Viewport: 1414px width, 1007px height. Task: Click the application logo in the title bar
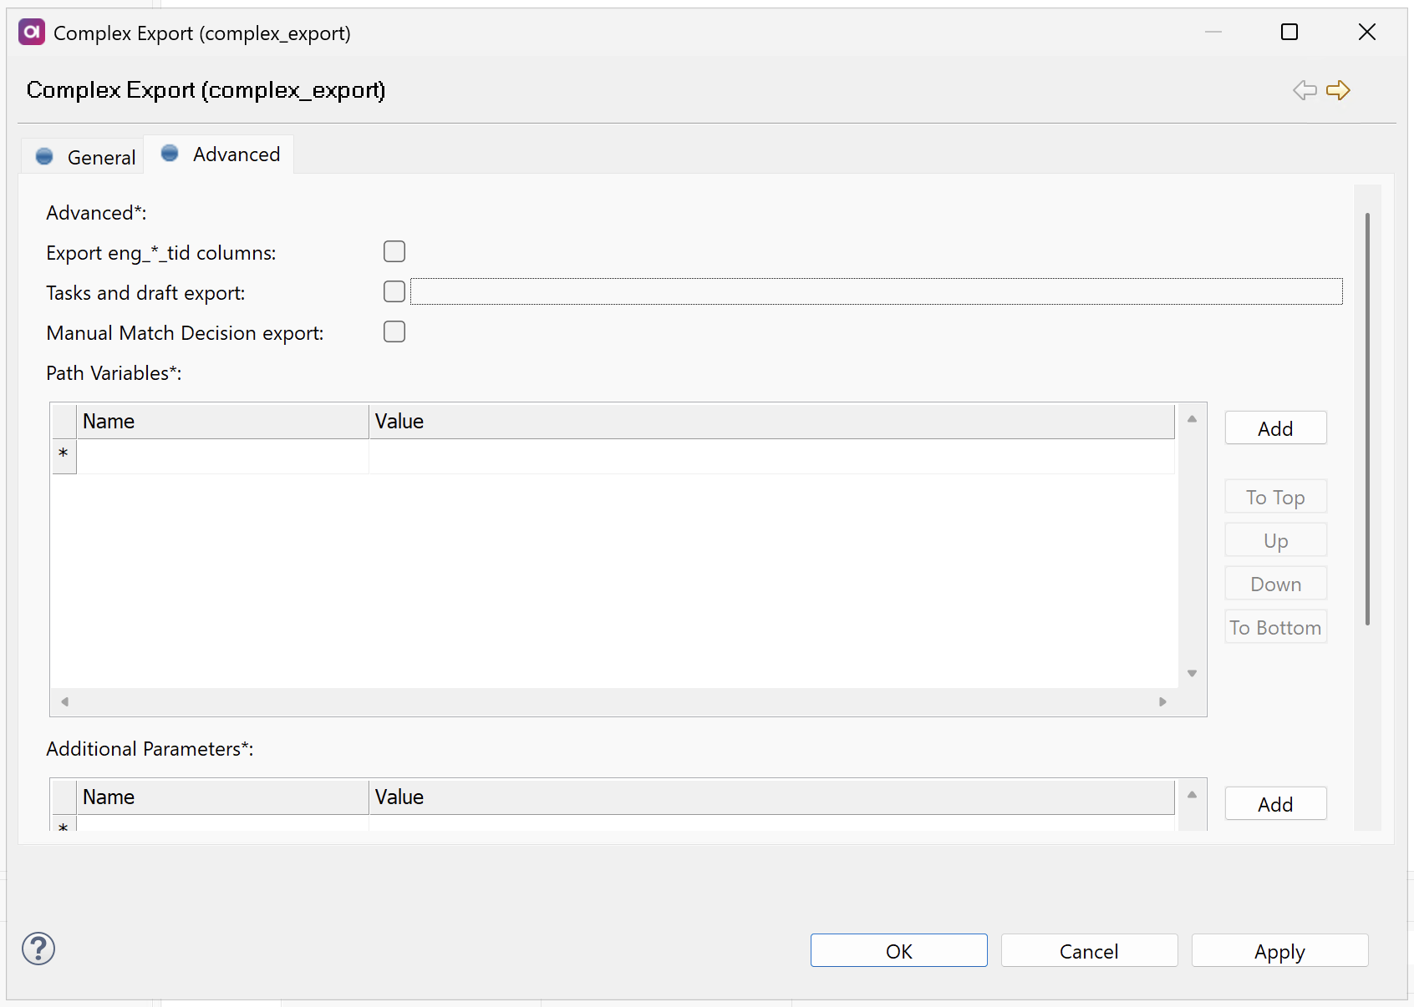[x=31, y=32]
